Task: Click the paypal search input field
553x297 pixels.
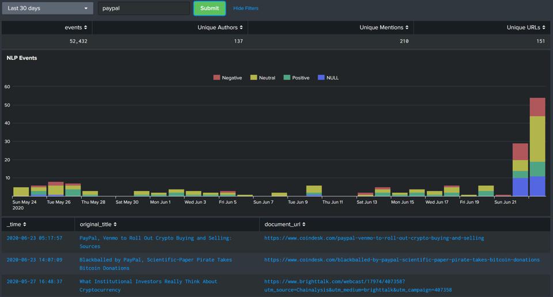Action: point(144,8)
